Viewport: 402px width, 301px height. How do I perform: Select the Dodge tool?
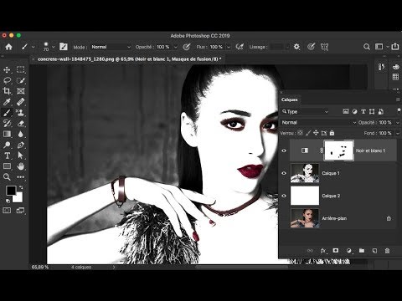[7, 145]
